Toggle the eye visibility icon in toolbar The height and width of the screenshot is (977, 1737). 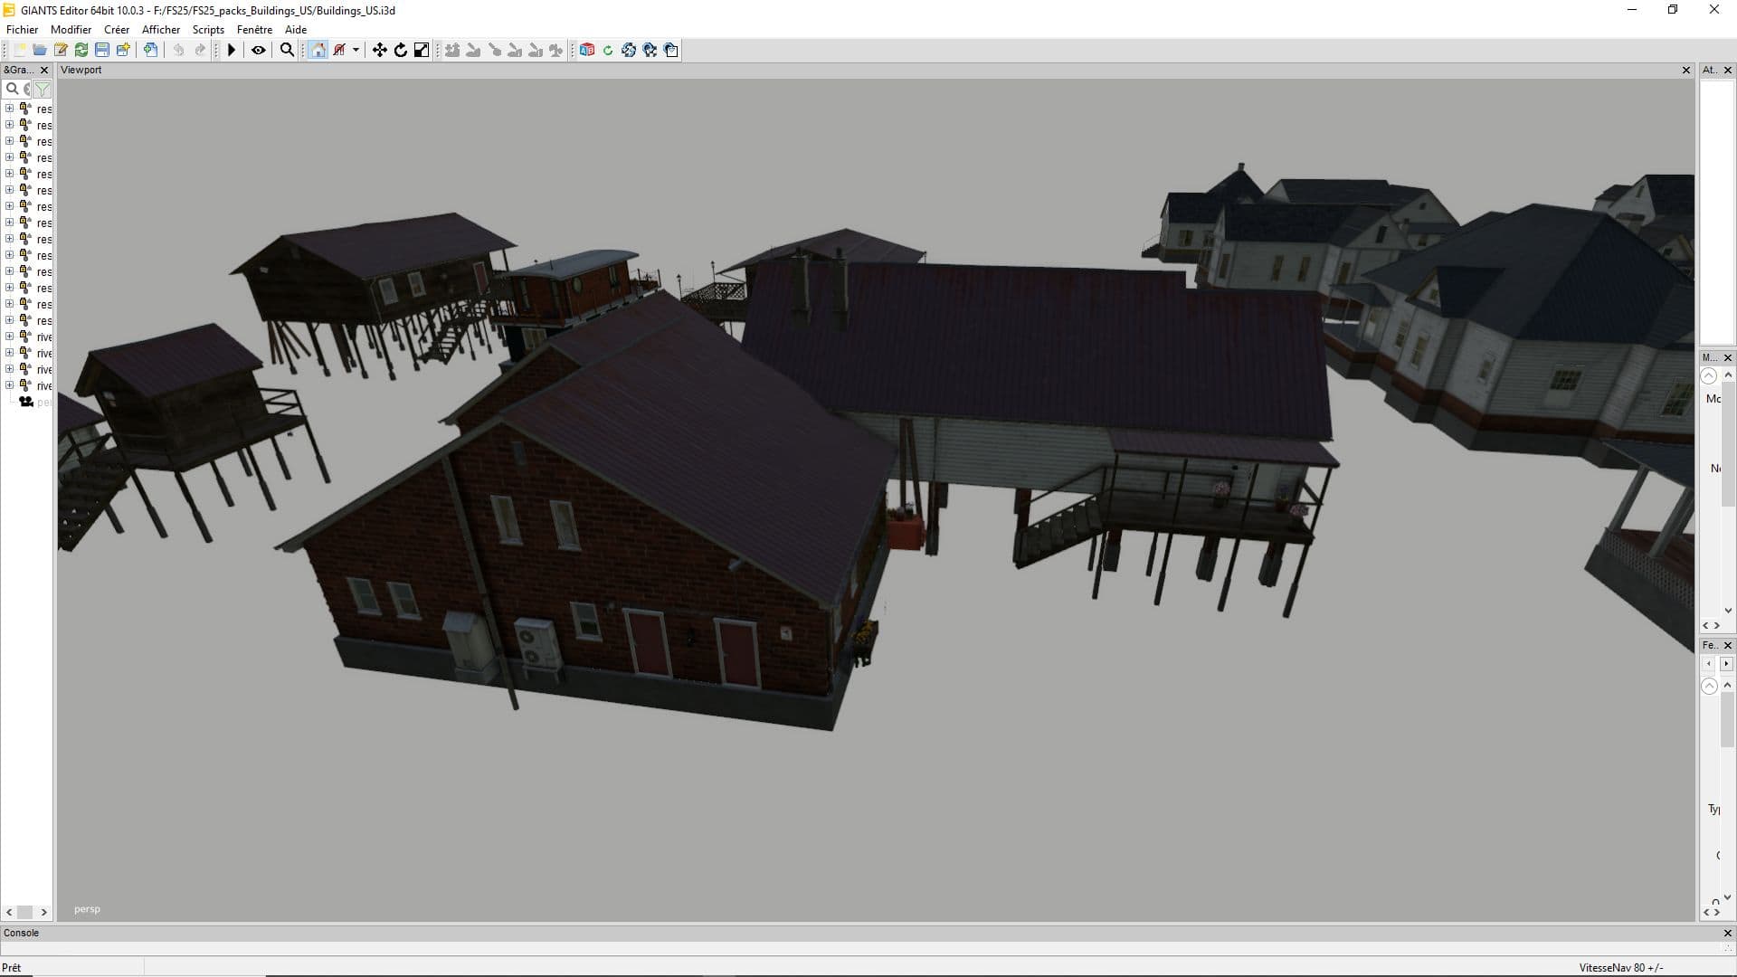click(x=258, y=50)
